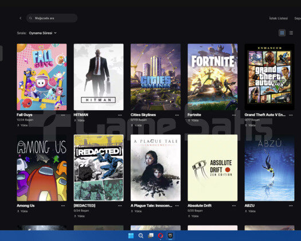Click the magnifier icon in search box
Screen dimensions: 301x241
[x=30, y=18]
